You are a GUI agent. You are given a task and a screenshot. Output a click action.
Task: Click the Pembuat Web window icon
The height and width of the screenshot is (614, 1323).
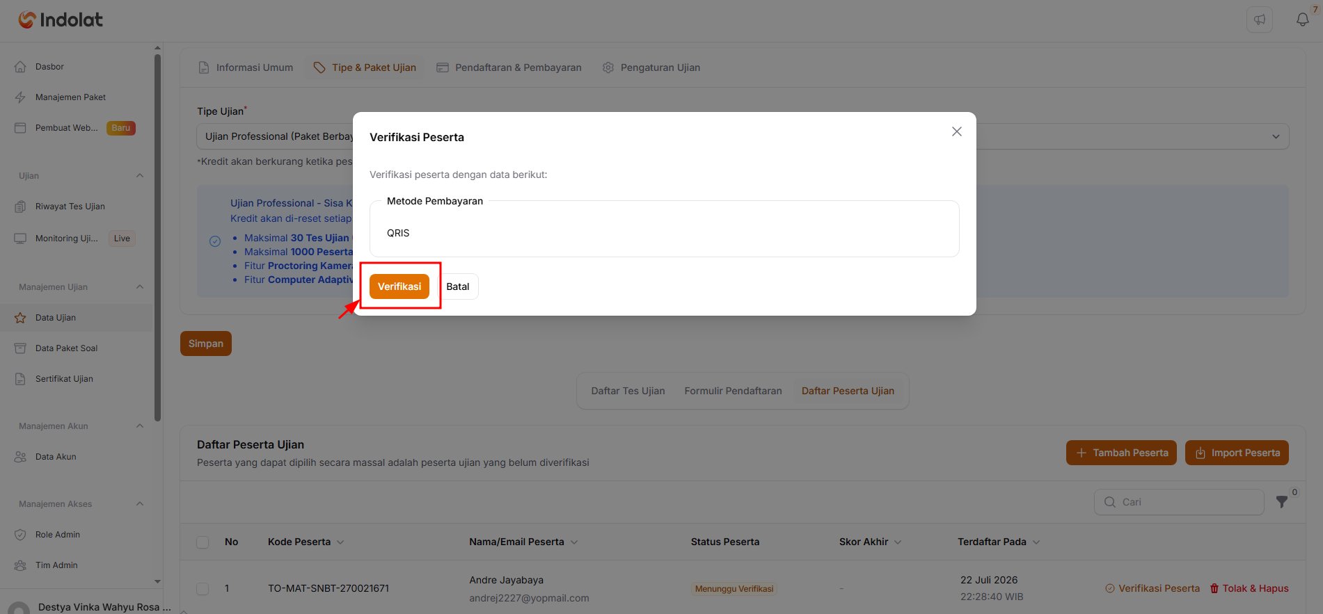point(20,128)
